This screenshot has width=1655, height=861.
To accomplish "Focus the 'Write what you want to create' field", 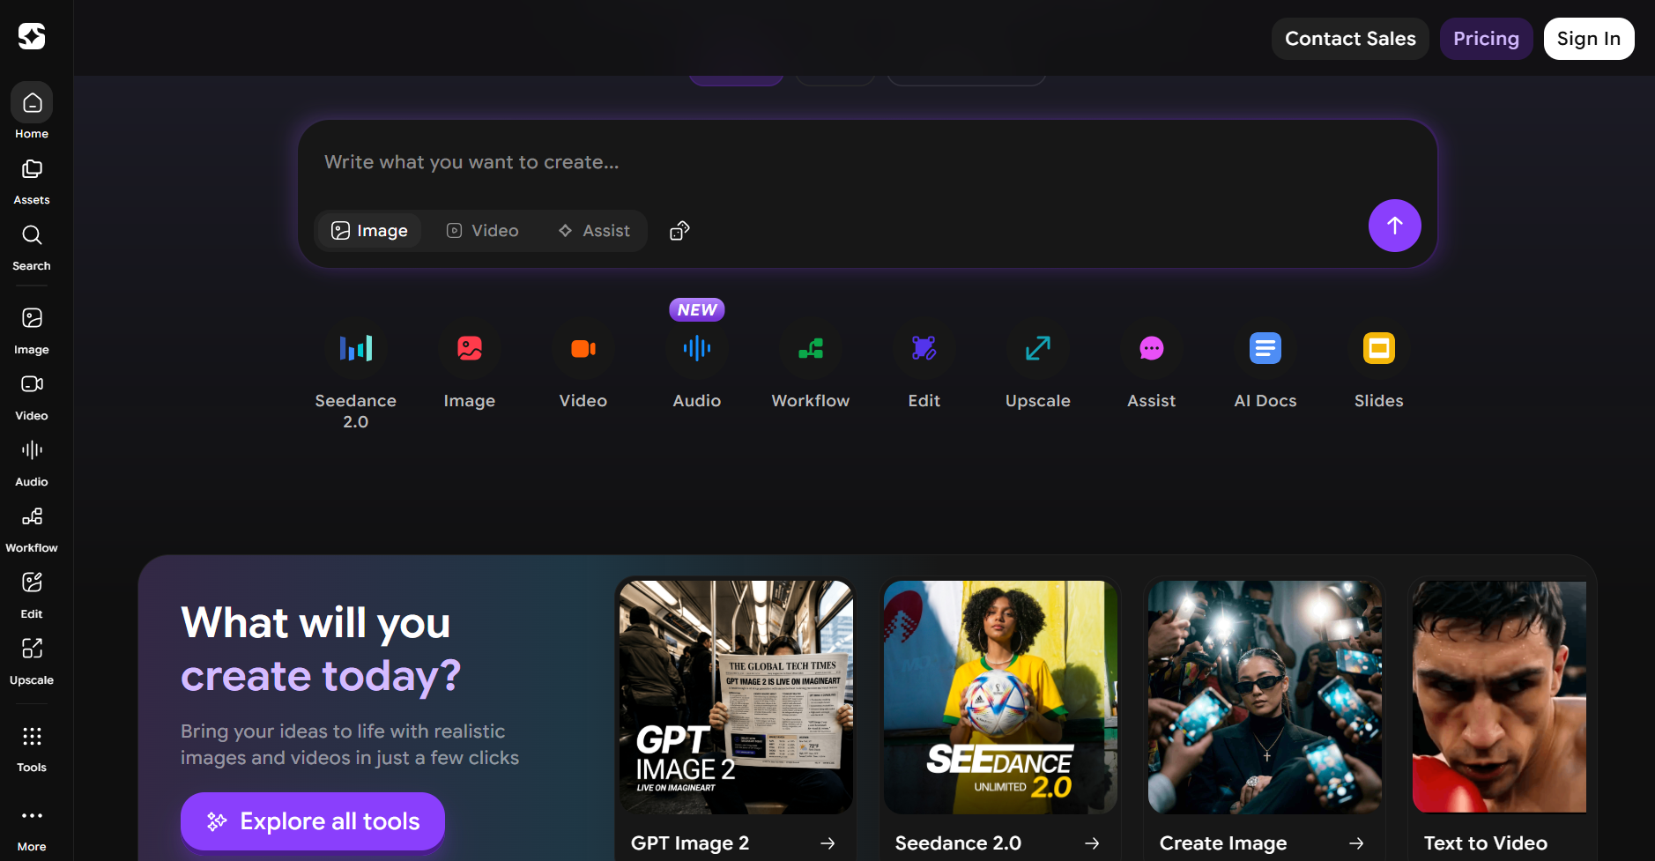I will [x=867, y=162].
